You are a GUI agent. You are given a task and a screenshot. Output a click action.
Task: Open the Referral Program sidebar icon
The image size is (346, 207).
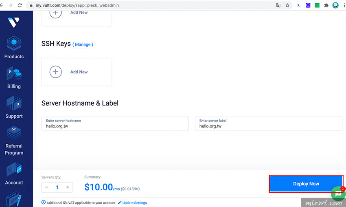coord(14,132)
